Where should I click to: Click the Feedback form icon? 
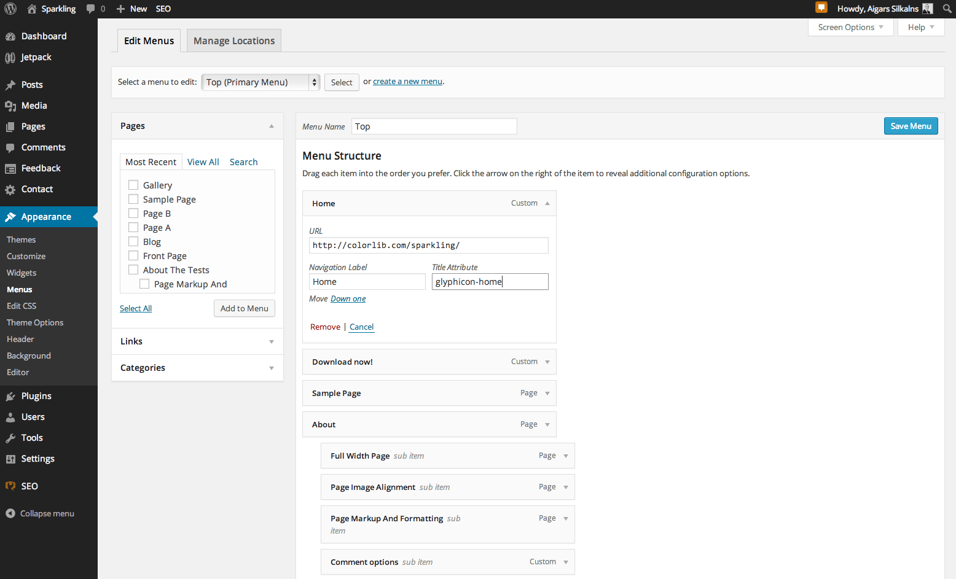coord(10,168)
